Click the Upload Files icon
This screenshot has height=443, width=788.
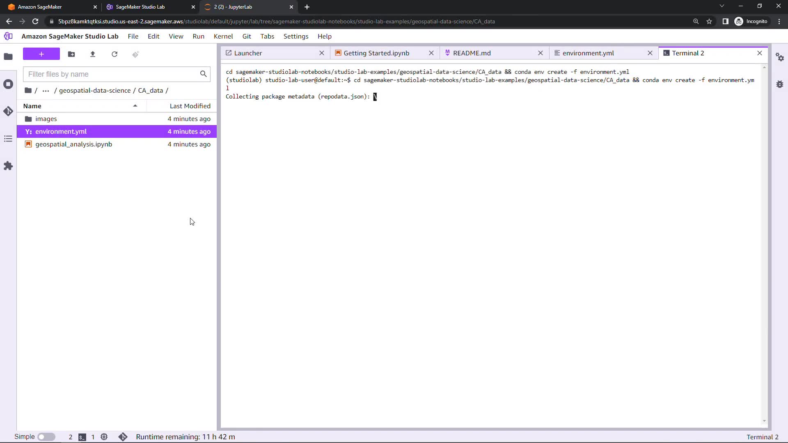93,54
